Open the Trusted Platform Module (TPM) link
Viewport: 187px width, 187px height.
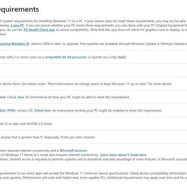tap(8, 110)
